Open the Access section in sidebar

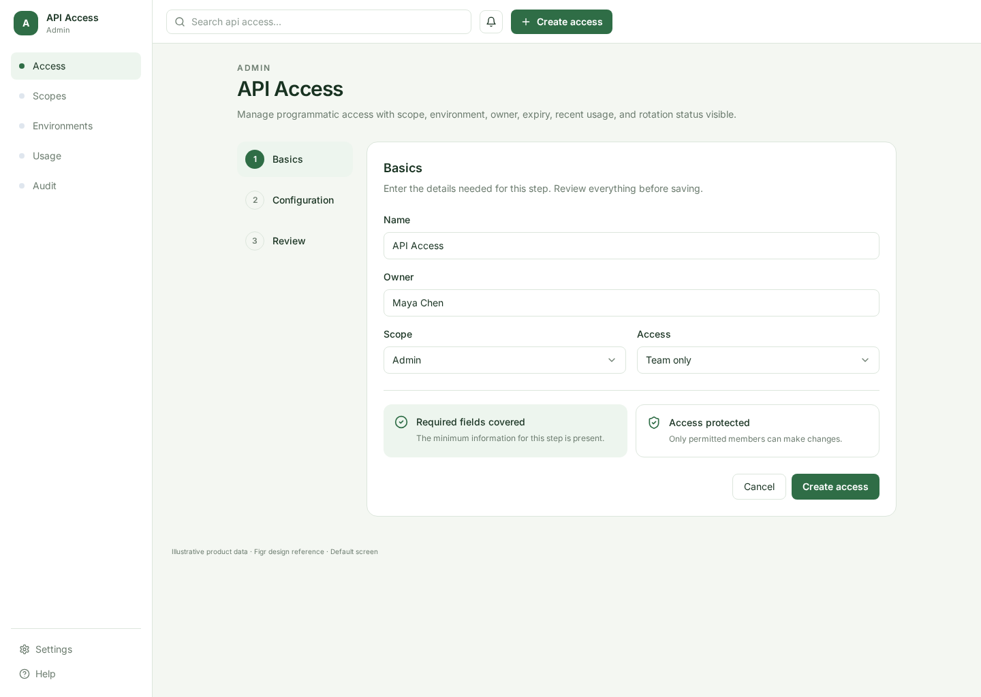[x=76, y=66]
